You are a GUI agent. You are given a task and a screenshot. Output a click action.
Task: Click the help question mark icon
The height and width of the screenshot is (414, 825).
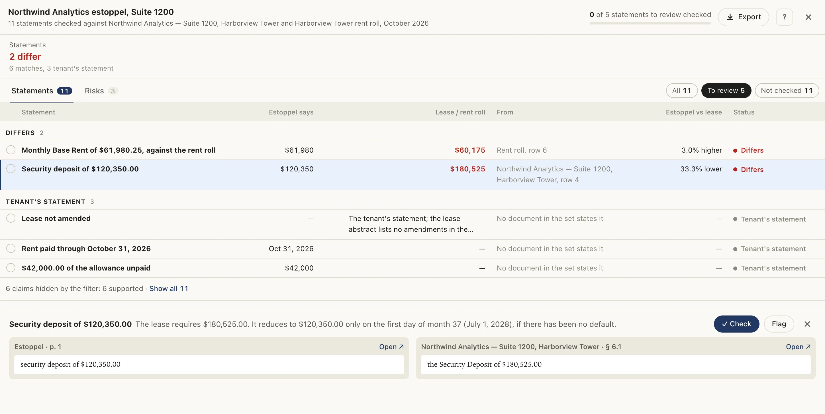click(784, 17)
